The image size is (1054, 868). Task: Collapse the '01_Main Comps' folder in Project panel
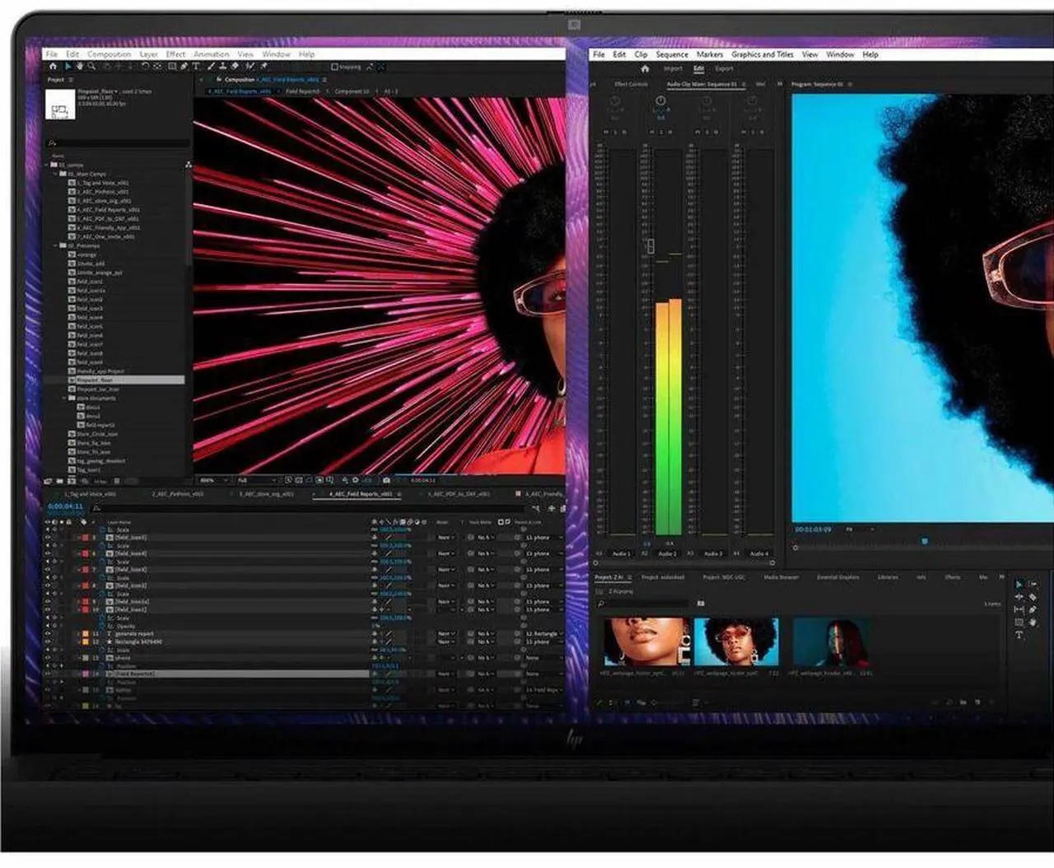56,174
